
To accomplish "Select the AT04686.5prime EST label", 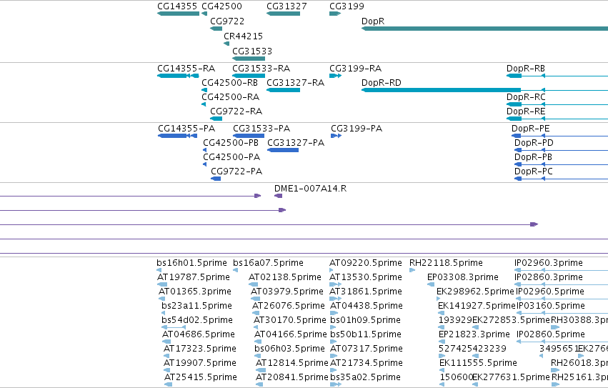I will 199,335.
